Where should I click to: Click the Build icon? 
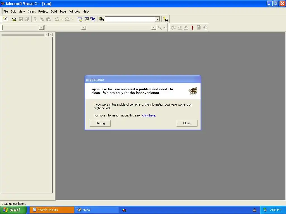click(180, 28)
